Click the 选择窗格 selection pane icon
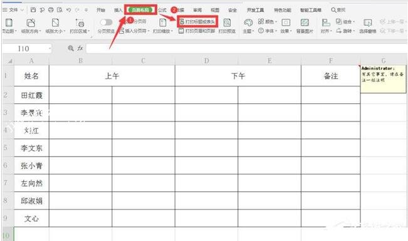 pyautogui.click(x=368, y=23)
